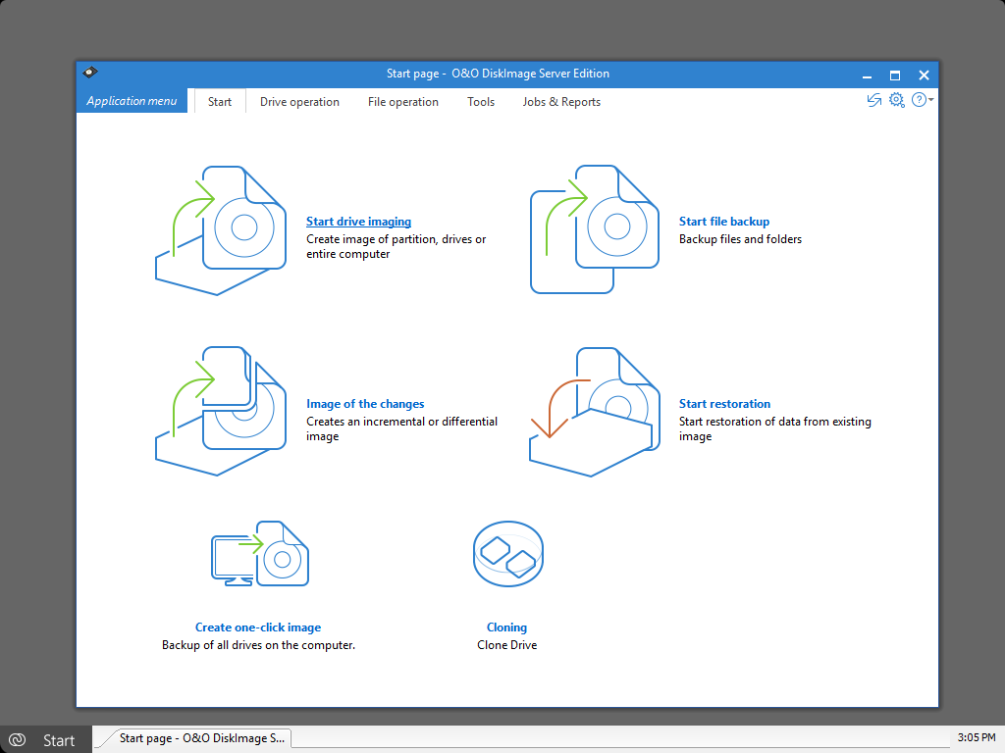This screenshot has width=1005, height=753.
Task: Click the Image of the changes icon
Action: coord(221,411)
